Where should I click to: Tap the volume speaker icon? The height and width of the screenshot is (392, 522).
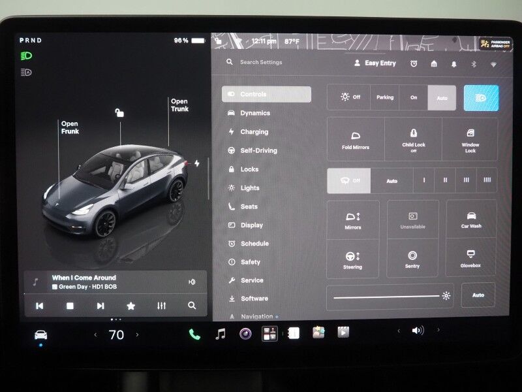click(x=418, y=331)
